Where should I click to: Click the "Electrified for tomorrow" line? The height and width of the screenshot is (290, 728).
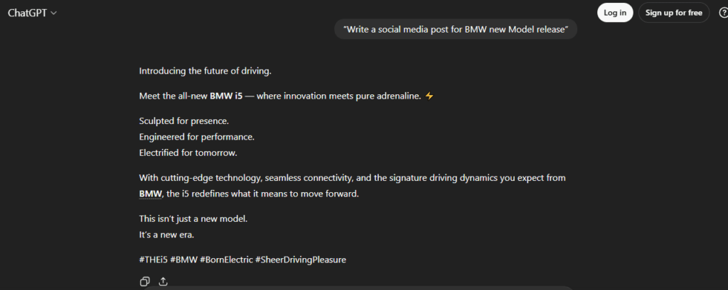pos(189,152)
